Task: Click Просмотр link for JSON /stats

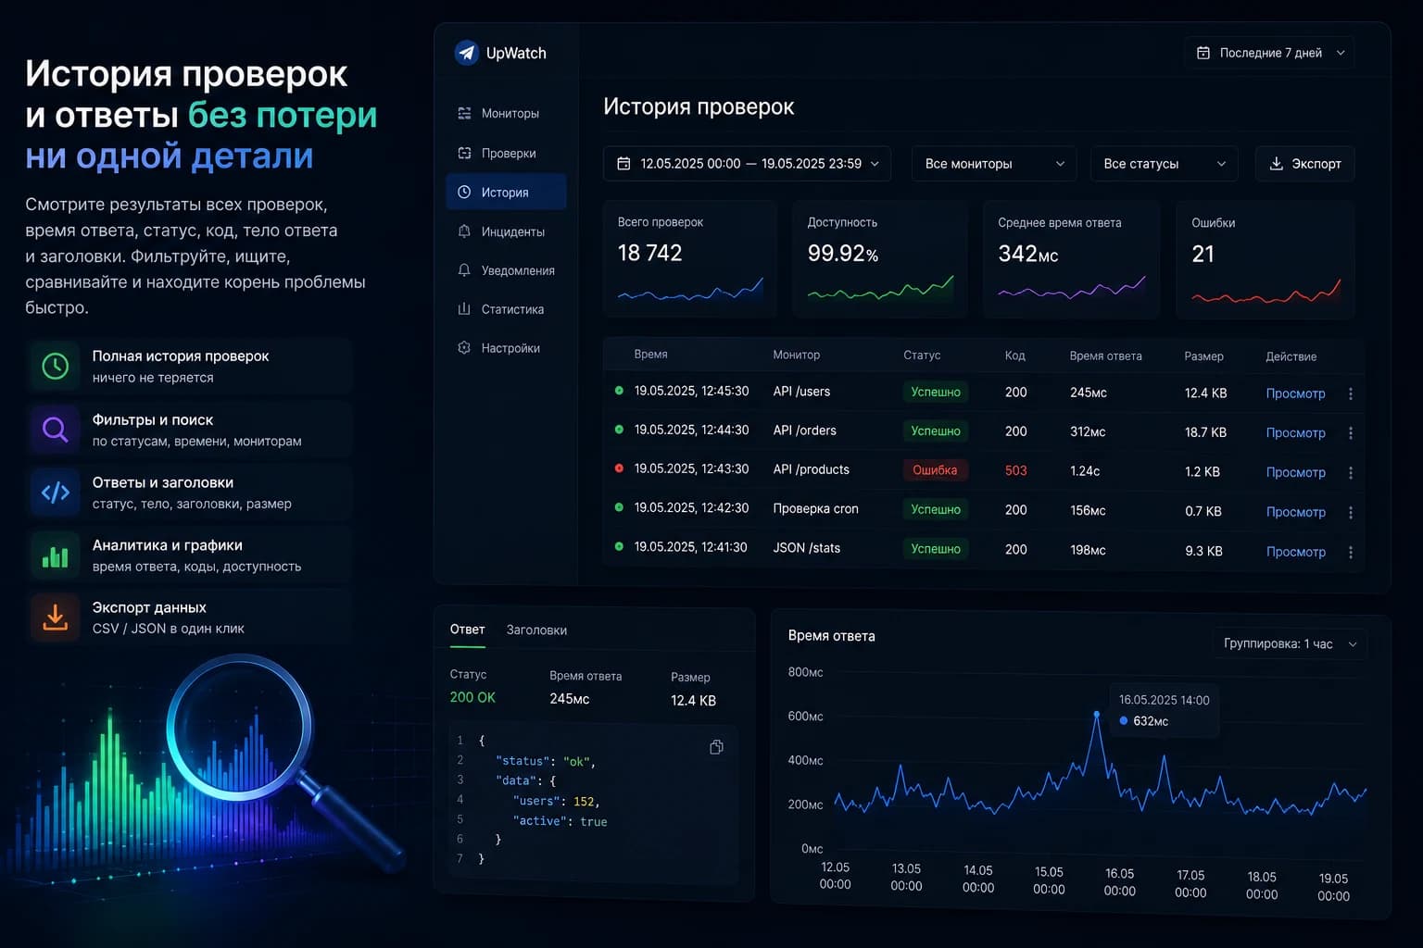Action: [1295, 552]
